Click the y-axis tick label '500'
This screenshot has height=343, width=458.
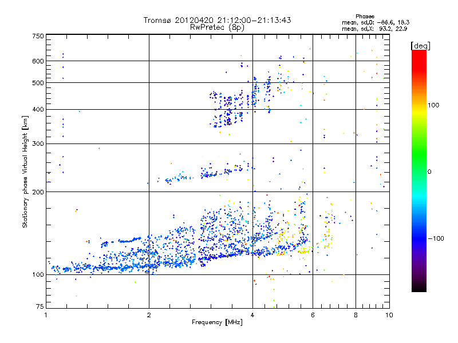(38, 83)
